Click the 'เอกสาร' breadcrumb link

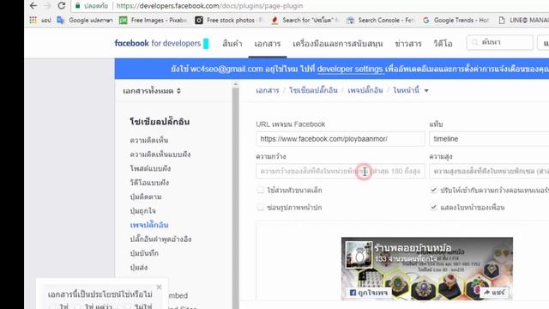pyautogui.click(x=268, y=90)
